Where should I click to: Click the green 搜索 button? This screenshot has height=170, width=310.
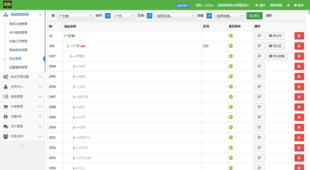coord(254,16)
